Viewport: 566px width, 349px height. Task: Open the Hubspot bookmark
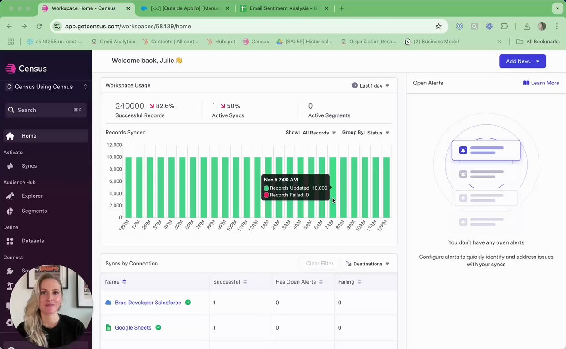click(x=221, y=42)
